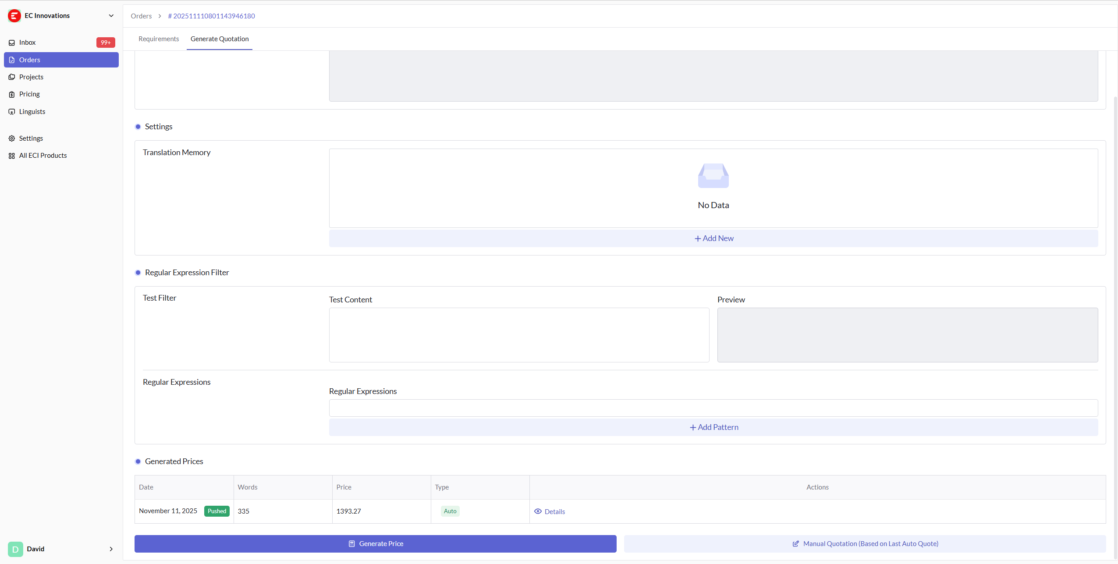View Details via the eye icon

(538, 511)
